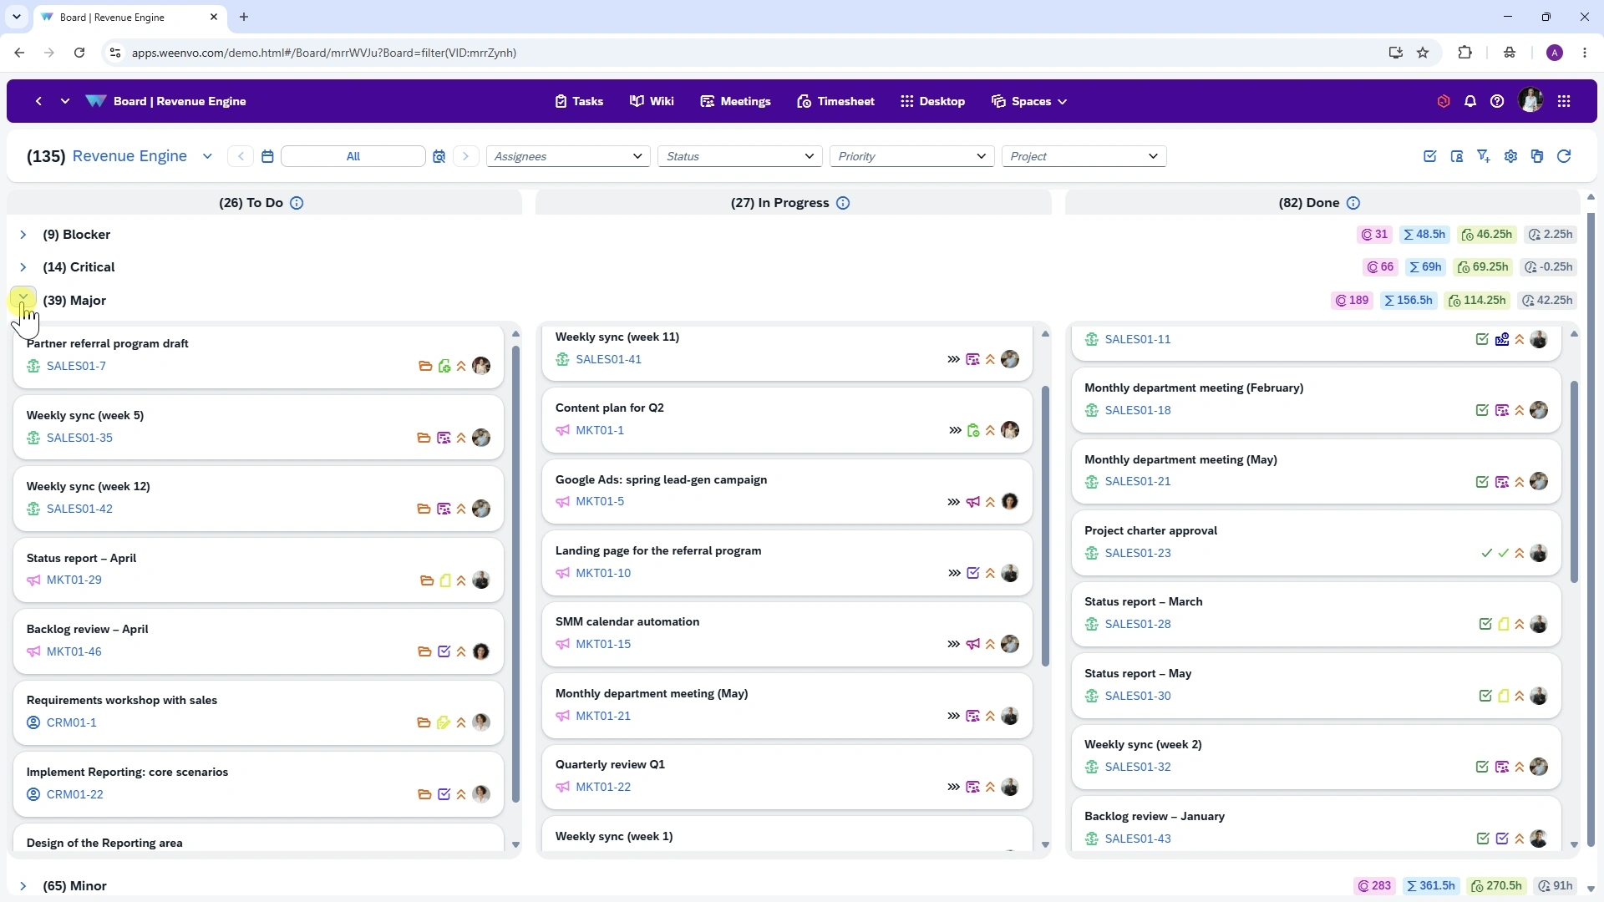Open the Spaces dropdown menu
The image size is (1604, 902).
[x=1029, y=101]
